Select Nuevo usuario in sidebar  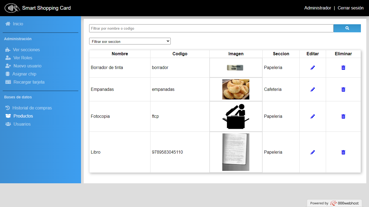[x=28, y=66]
